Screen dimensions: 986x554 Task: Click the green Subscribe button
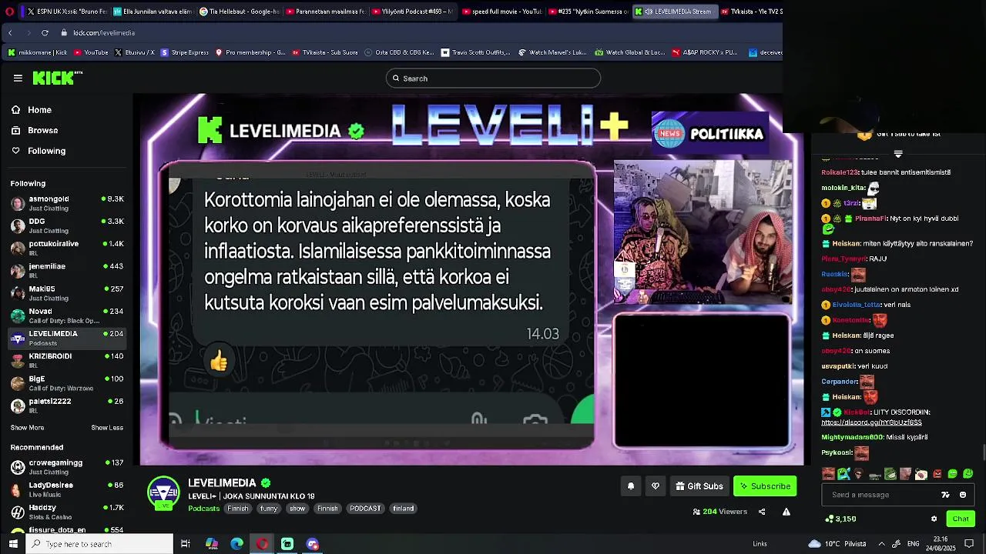click(x=765, y=486)
